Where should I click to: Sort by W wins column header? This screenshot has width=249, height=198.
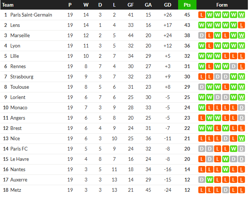coord(86,5)
